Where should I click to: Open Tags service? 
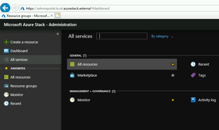pyautogui.click(x=202, y=75)
